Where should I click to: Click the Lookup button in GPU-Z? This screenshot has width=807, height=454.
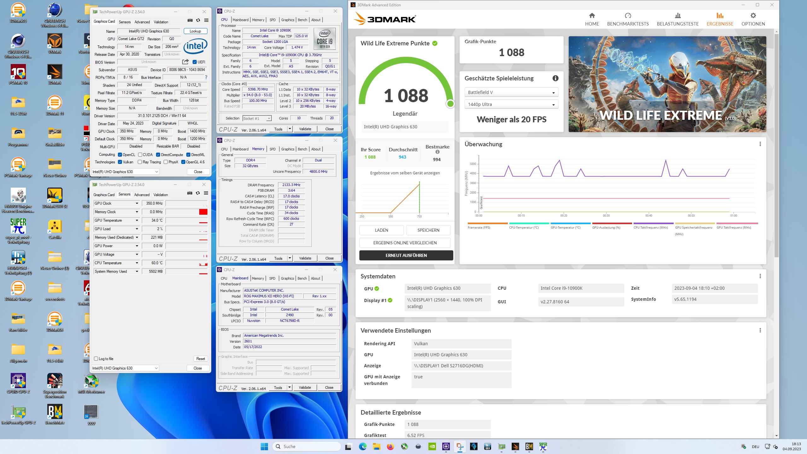195,31
